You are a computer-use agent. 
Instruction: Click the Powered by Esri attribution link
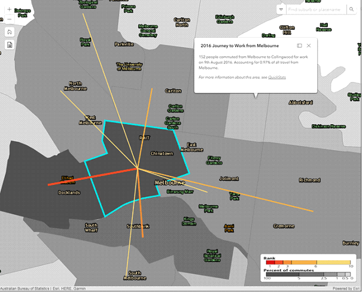point(347,288)
